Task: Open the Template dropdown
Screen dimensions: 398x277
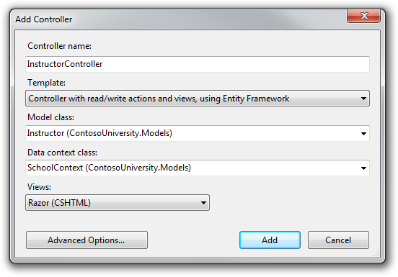Action: [x=198, y=99]
